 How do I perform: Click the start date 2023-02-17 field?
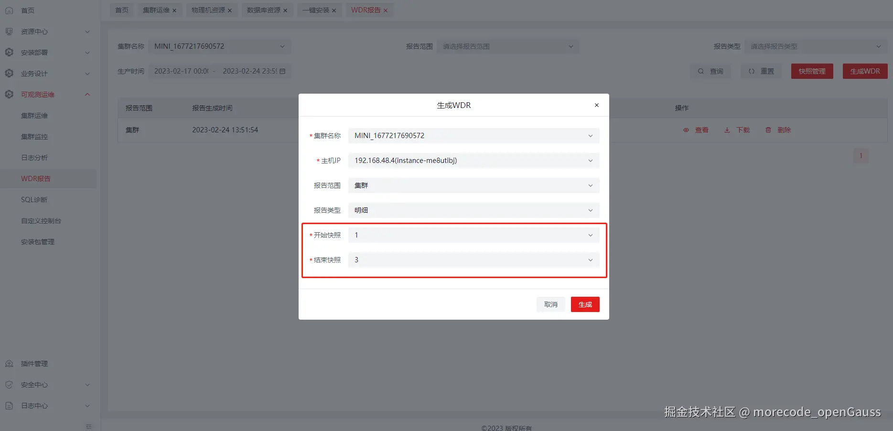coord(182,71)
